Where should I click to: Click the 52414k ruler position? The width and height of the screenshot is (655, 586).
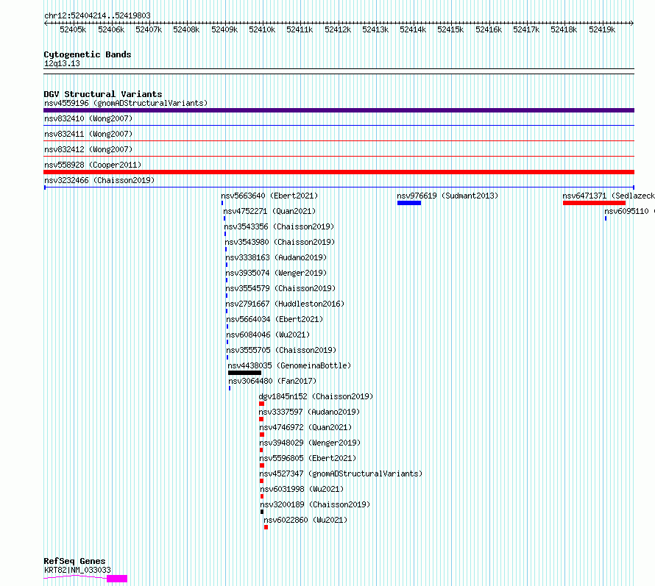pyautogui.click(x=413, y=29)
